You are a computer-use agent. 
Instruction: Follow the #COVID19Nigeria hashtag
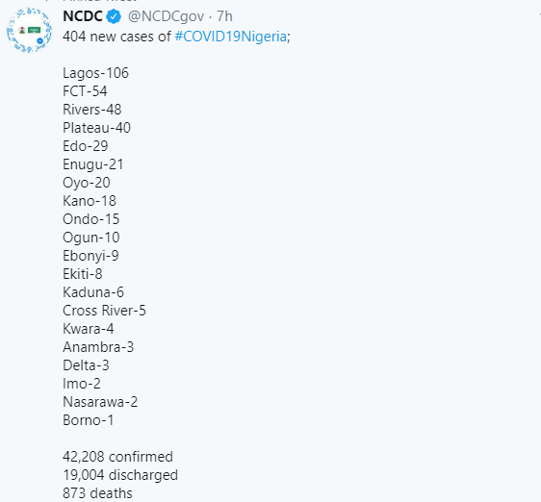(231, 37)
